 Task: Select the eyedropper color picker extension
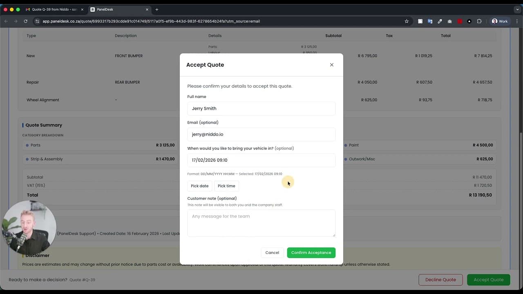coord(440,21)
